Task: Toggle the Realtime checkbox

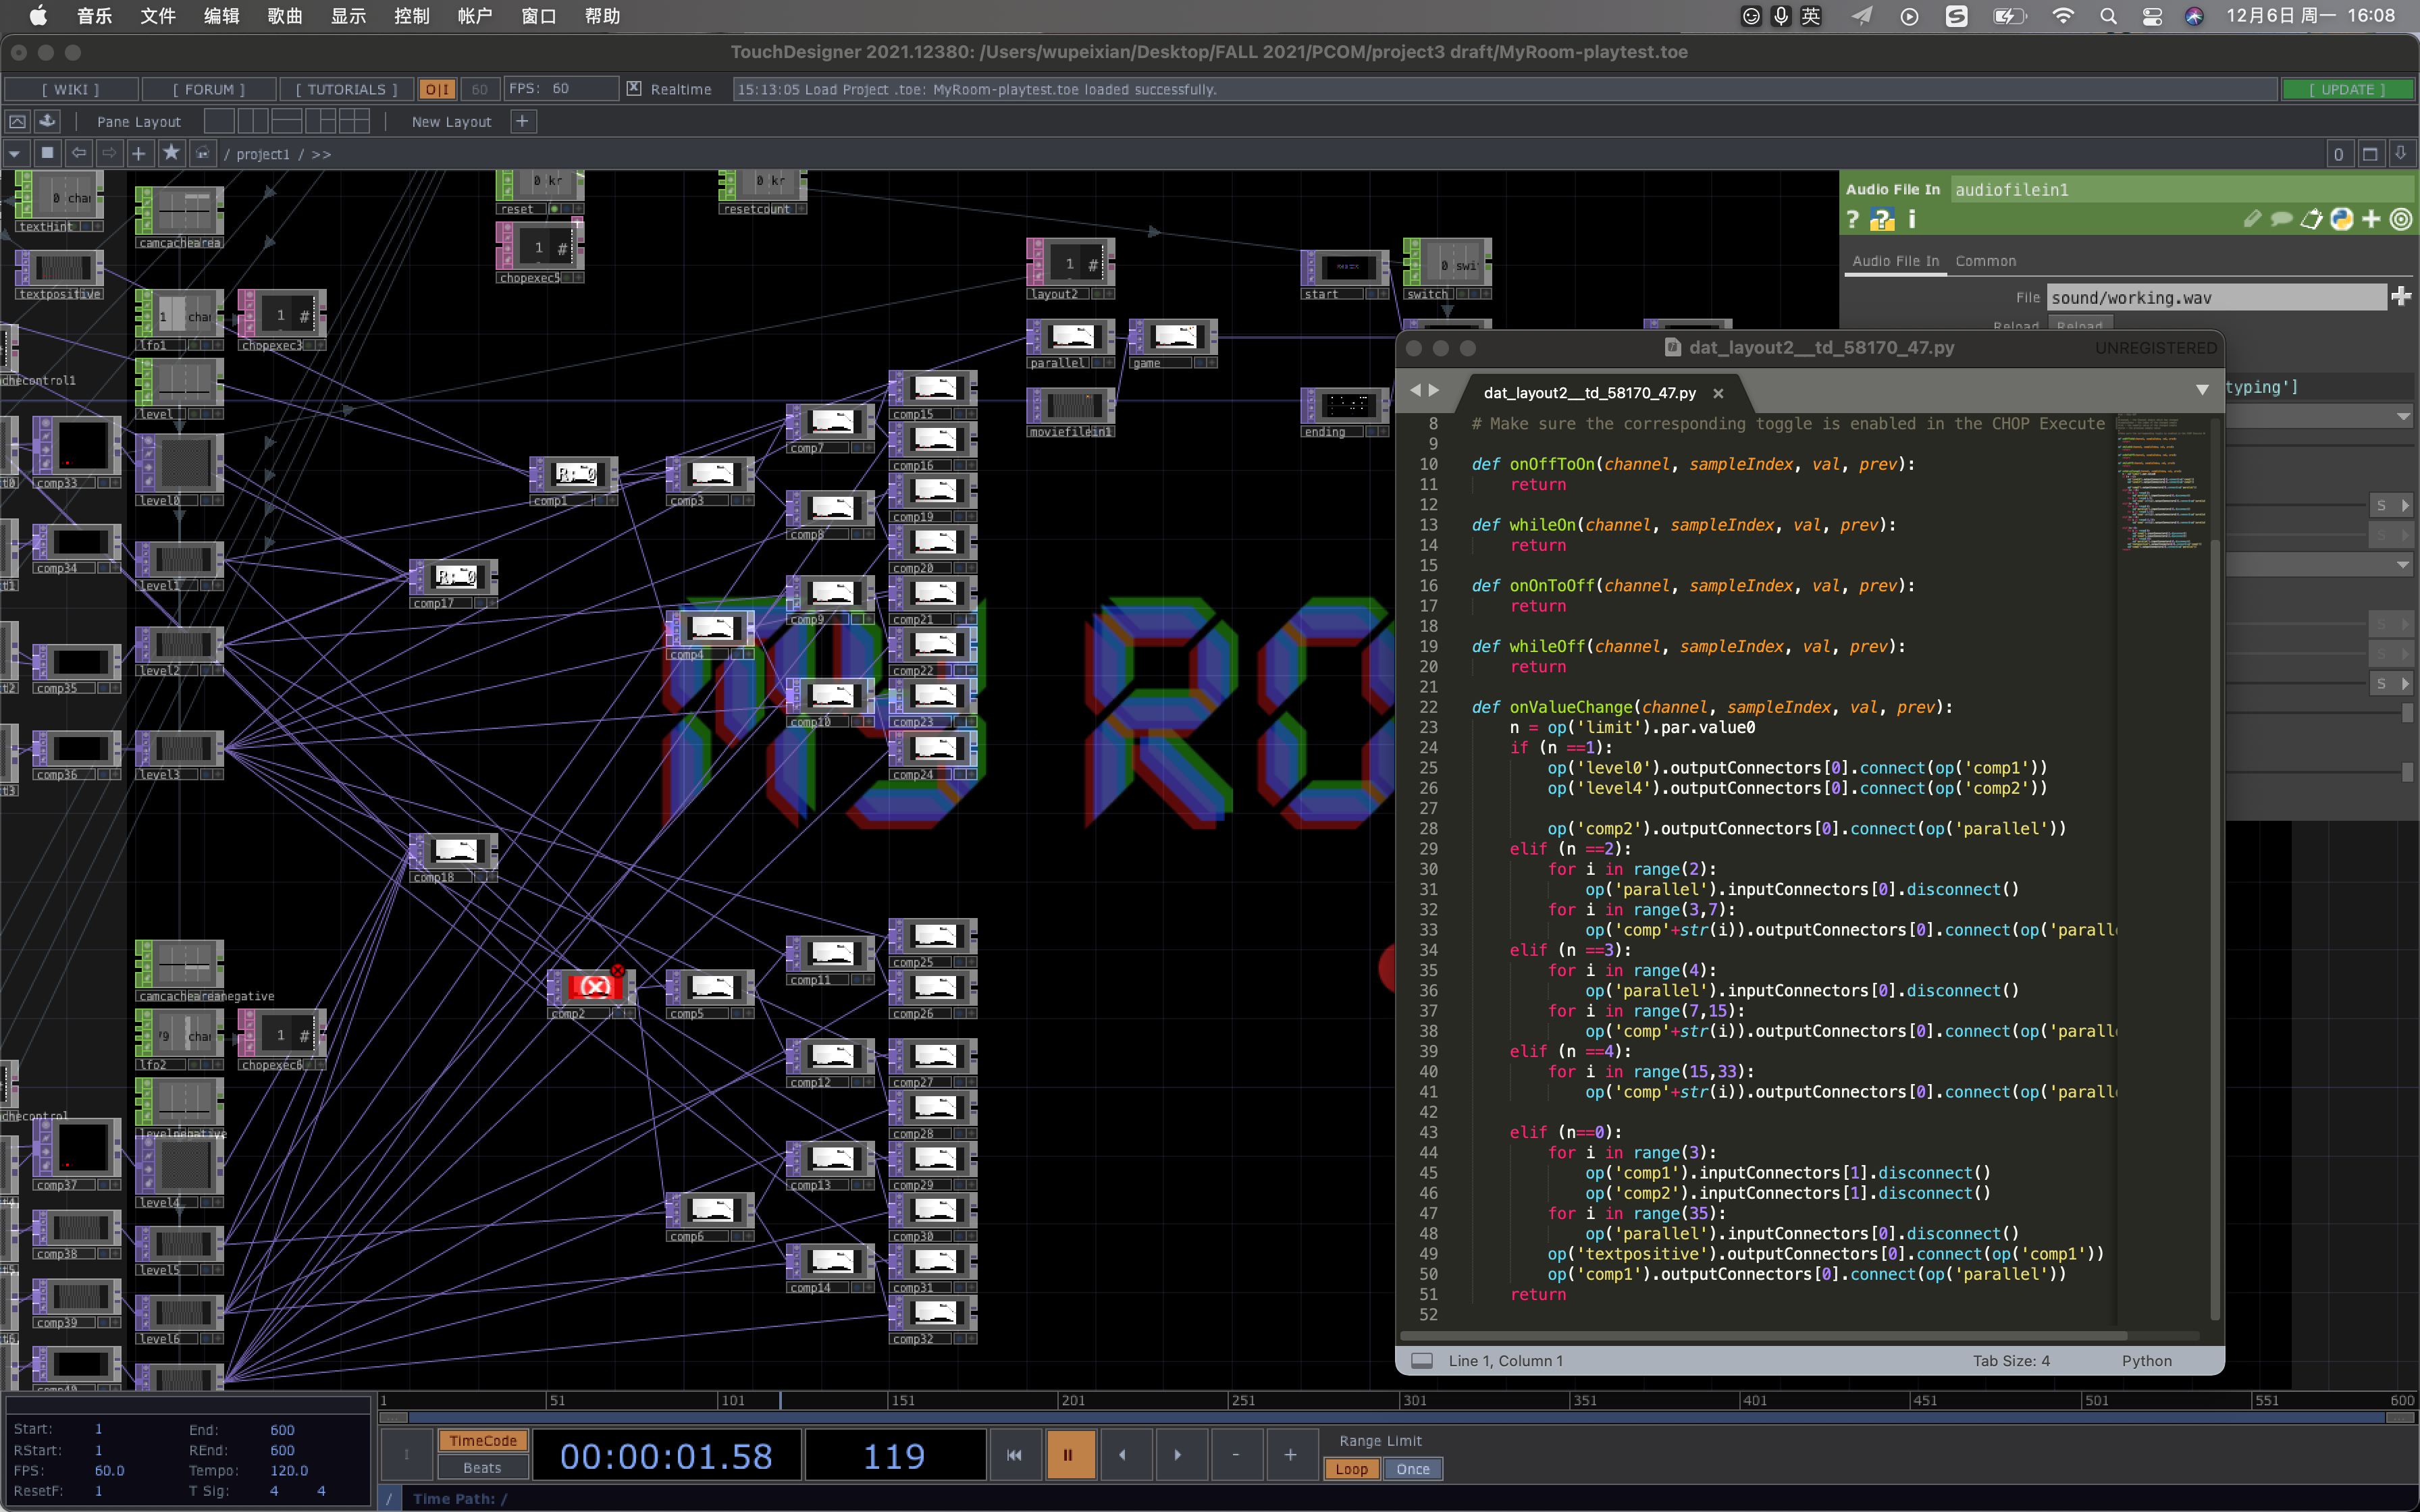Action: click(634, 89)
